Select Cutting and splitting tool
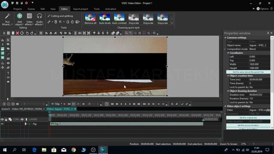The image size is (274, 154). 60,16
